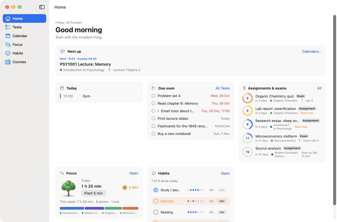Click the gold coin icon beside 3,883
The height and width of the screenshot is (222, 337).
click(x=125, y=187)
